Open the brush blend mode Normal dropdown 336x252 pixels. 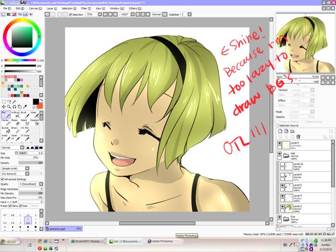click(x=22, y=147)
